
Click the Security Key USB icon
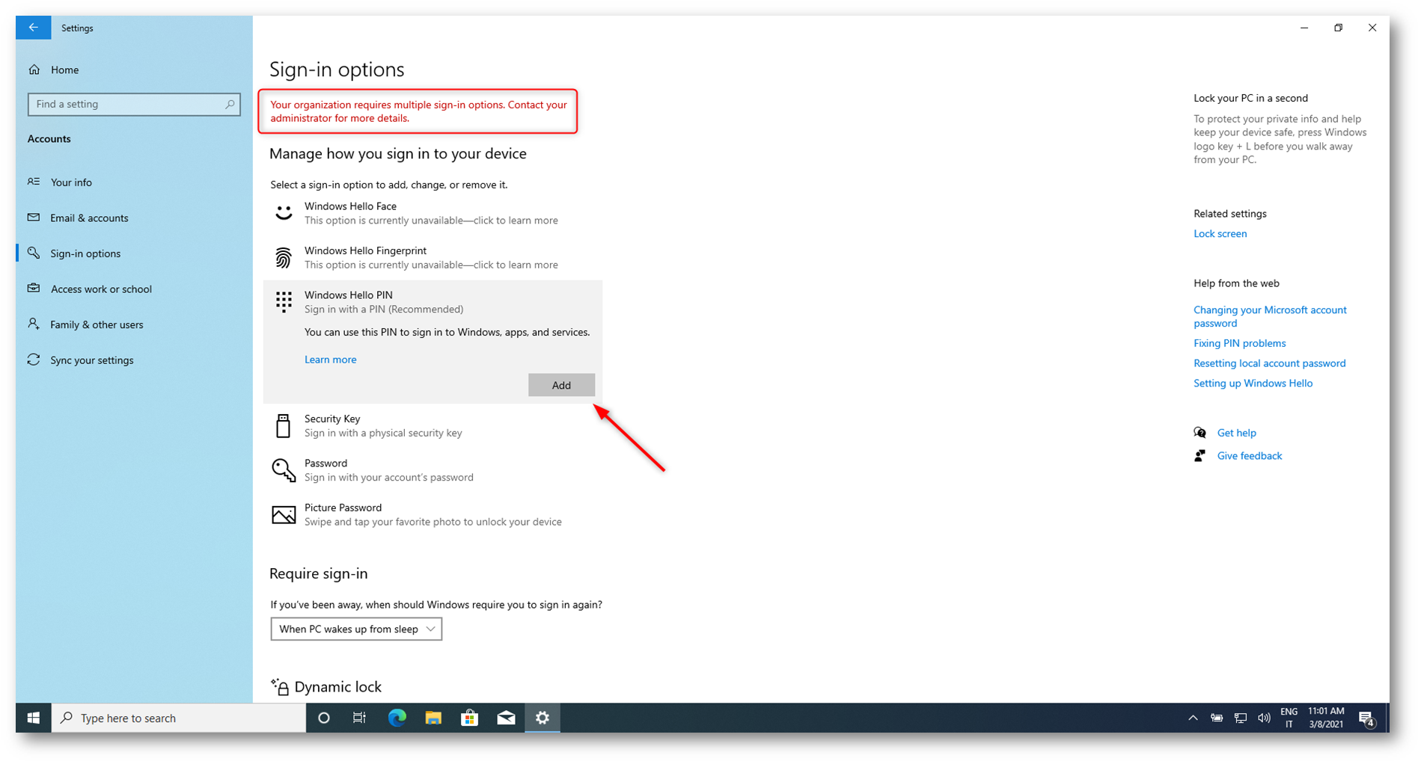(283, 425)
